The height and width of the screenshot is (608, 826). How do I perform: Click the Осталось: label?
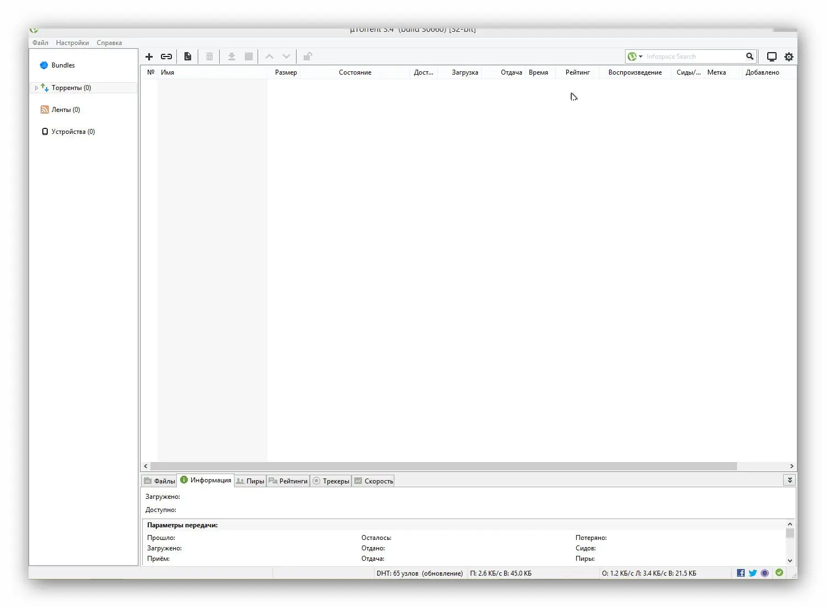click(376, 538)
